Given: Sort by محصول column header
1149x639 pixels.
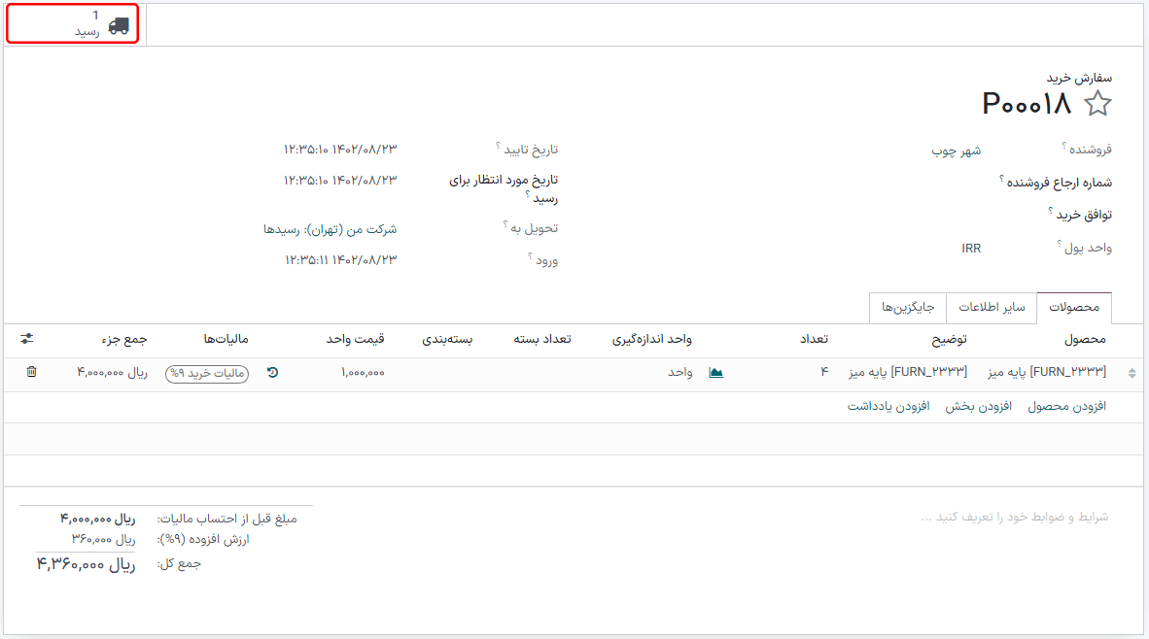Looking at the screenshot, I should pos(1085,339).
